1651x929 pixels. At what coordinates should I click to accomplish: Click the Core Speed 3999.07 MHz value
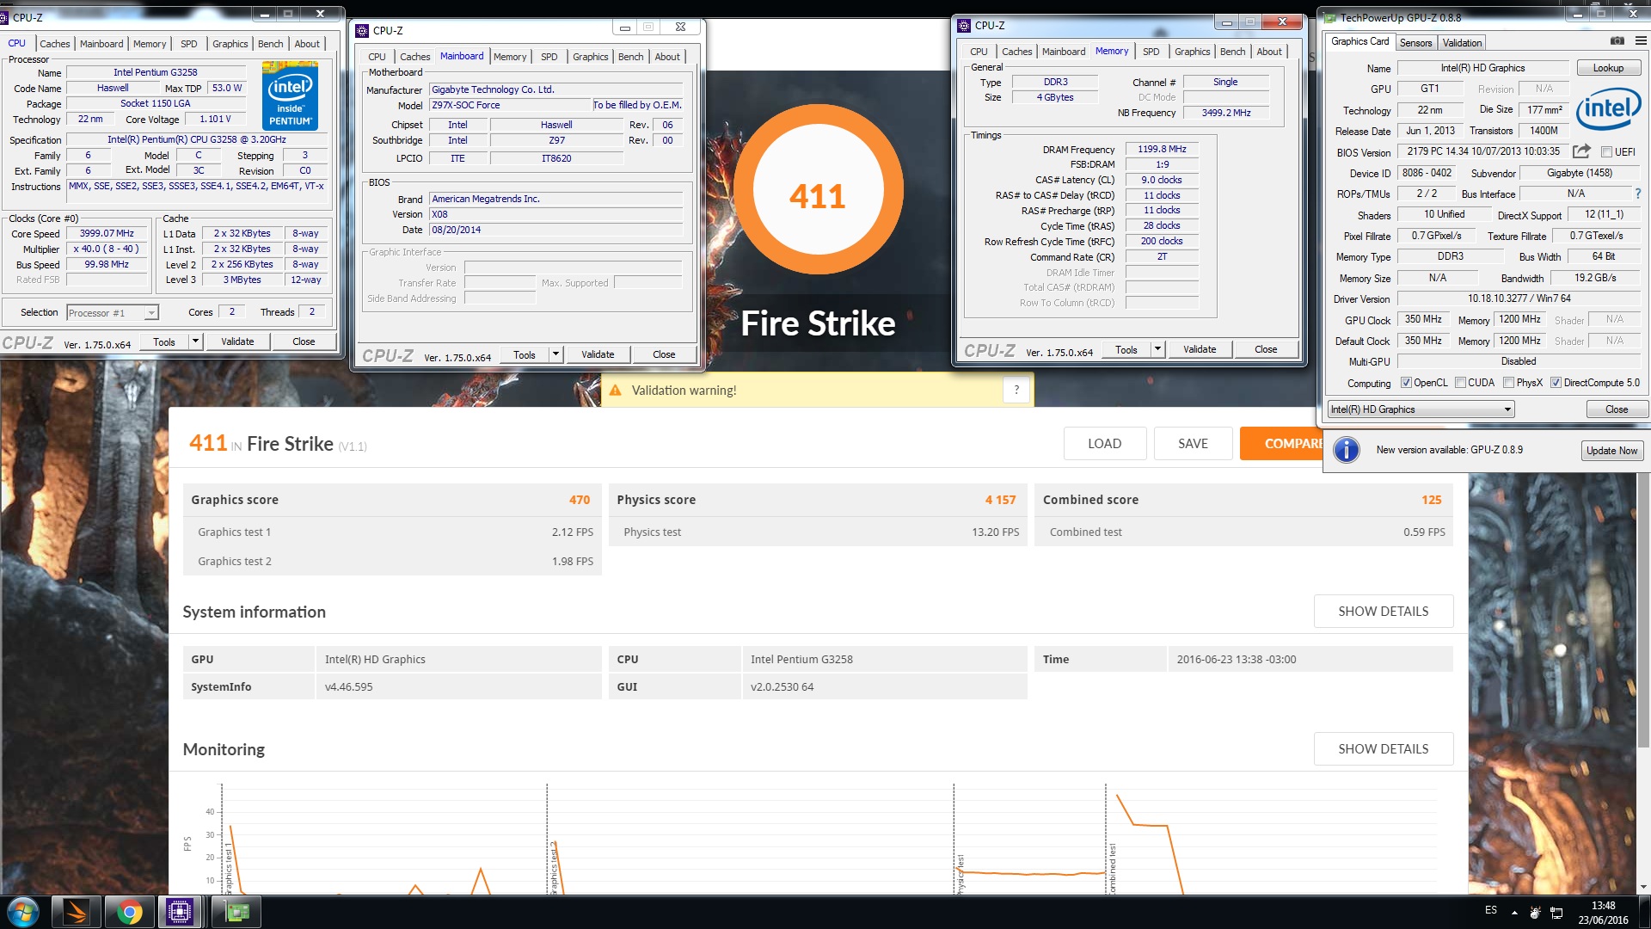107,233
